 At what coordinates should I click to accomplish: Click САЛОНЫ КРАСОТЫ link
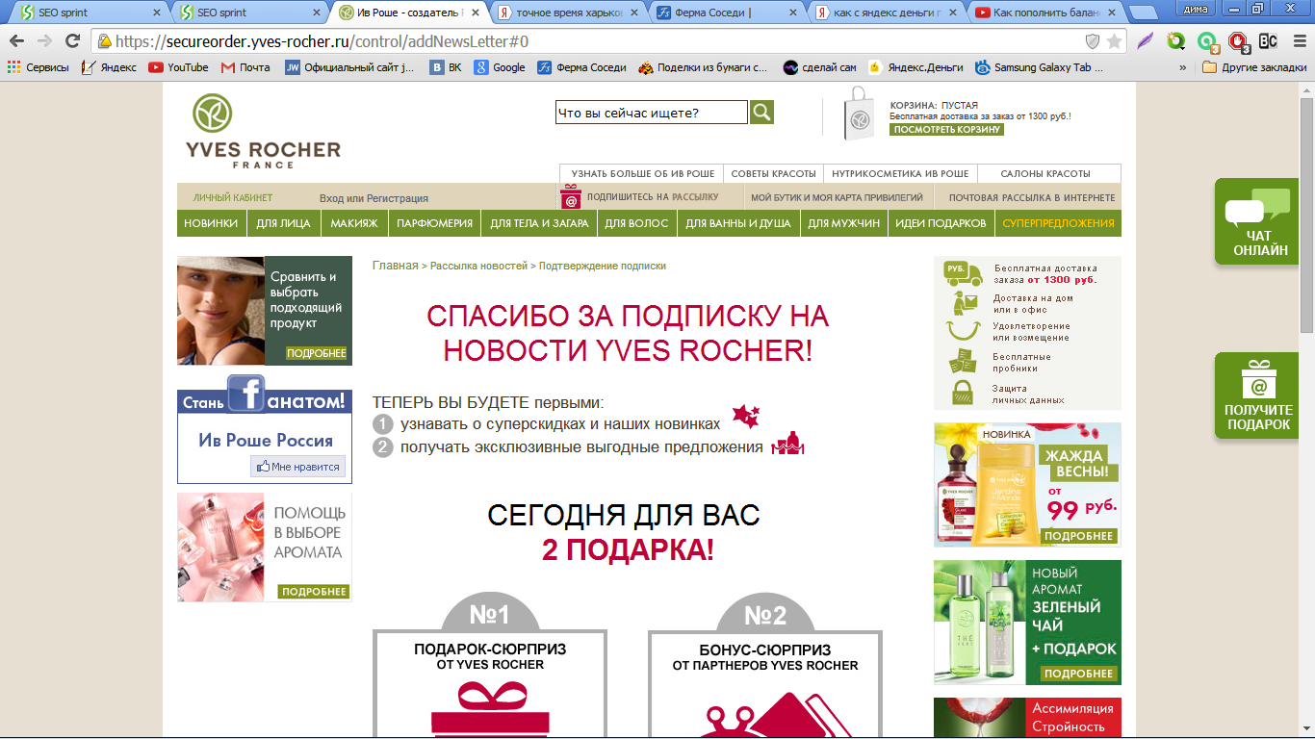(x=1045, y=174)
